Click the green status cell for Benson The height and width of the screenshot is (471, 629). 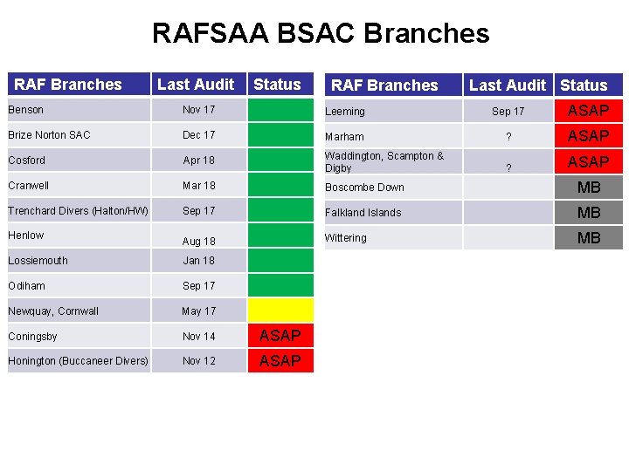pos(280,110)
